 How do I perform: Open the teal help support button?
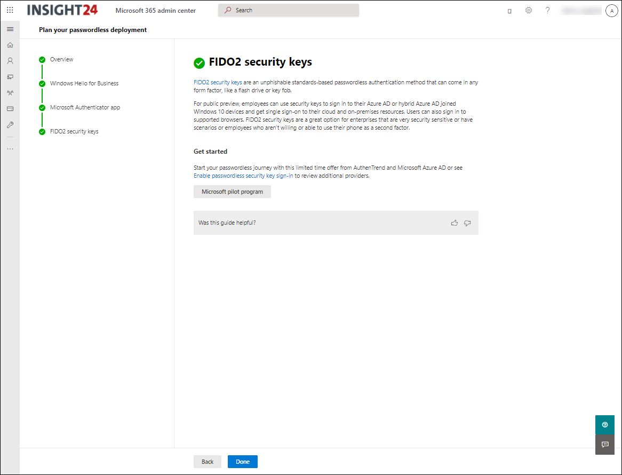604,425
